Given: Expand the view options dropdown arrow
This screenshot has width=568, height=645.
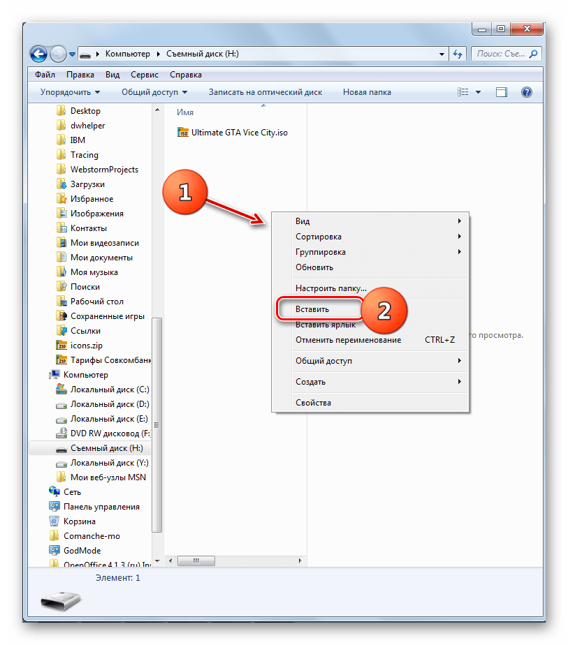Looking at the screenshot, I should point(479,92).
